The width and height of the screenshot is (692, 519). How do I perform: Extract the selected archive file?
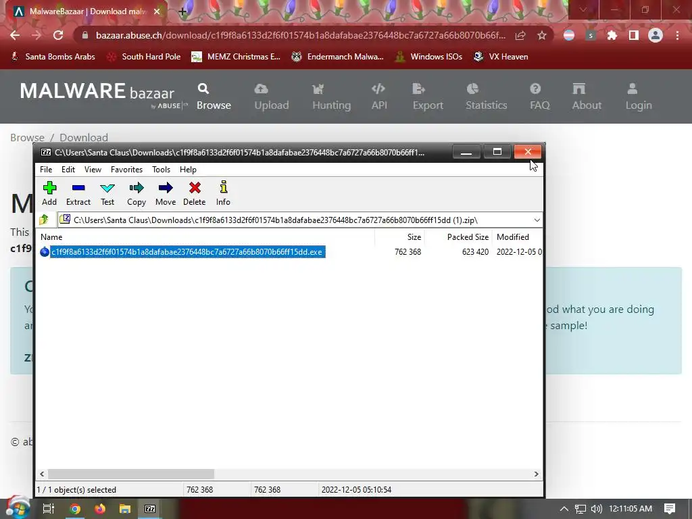78,193
